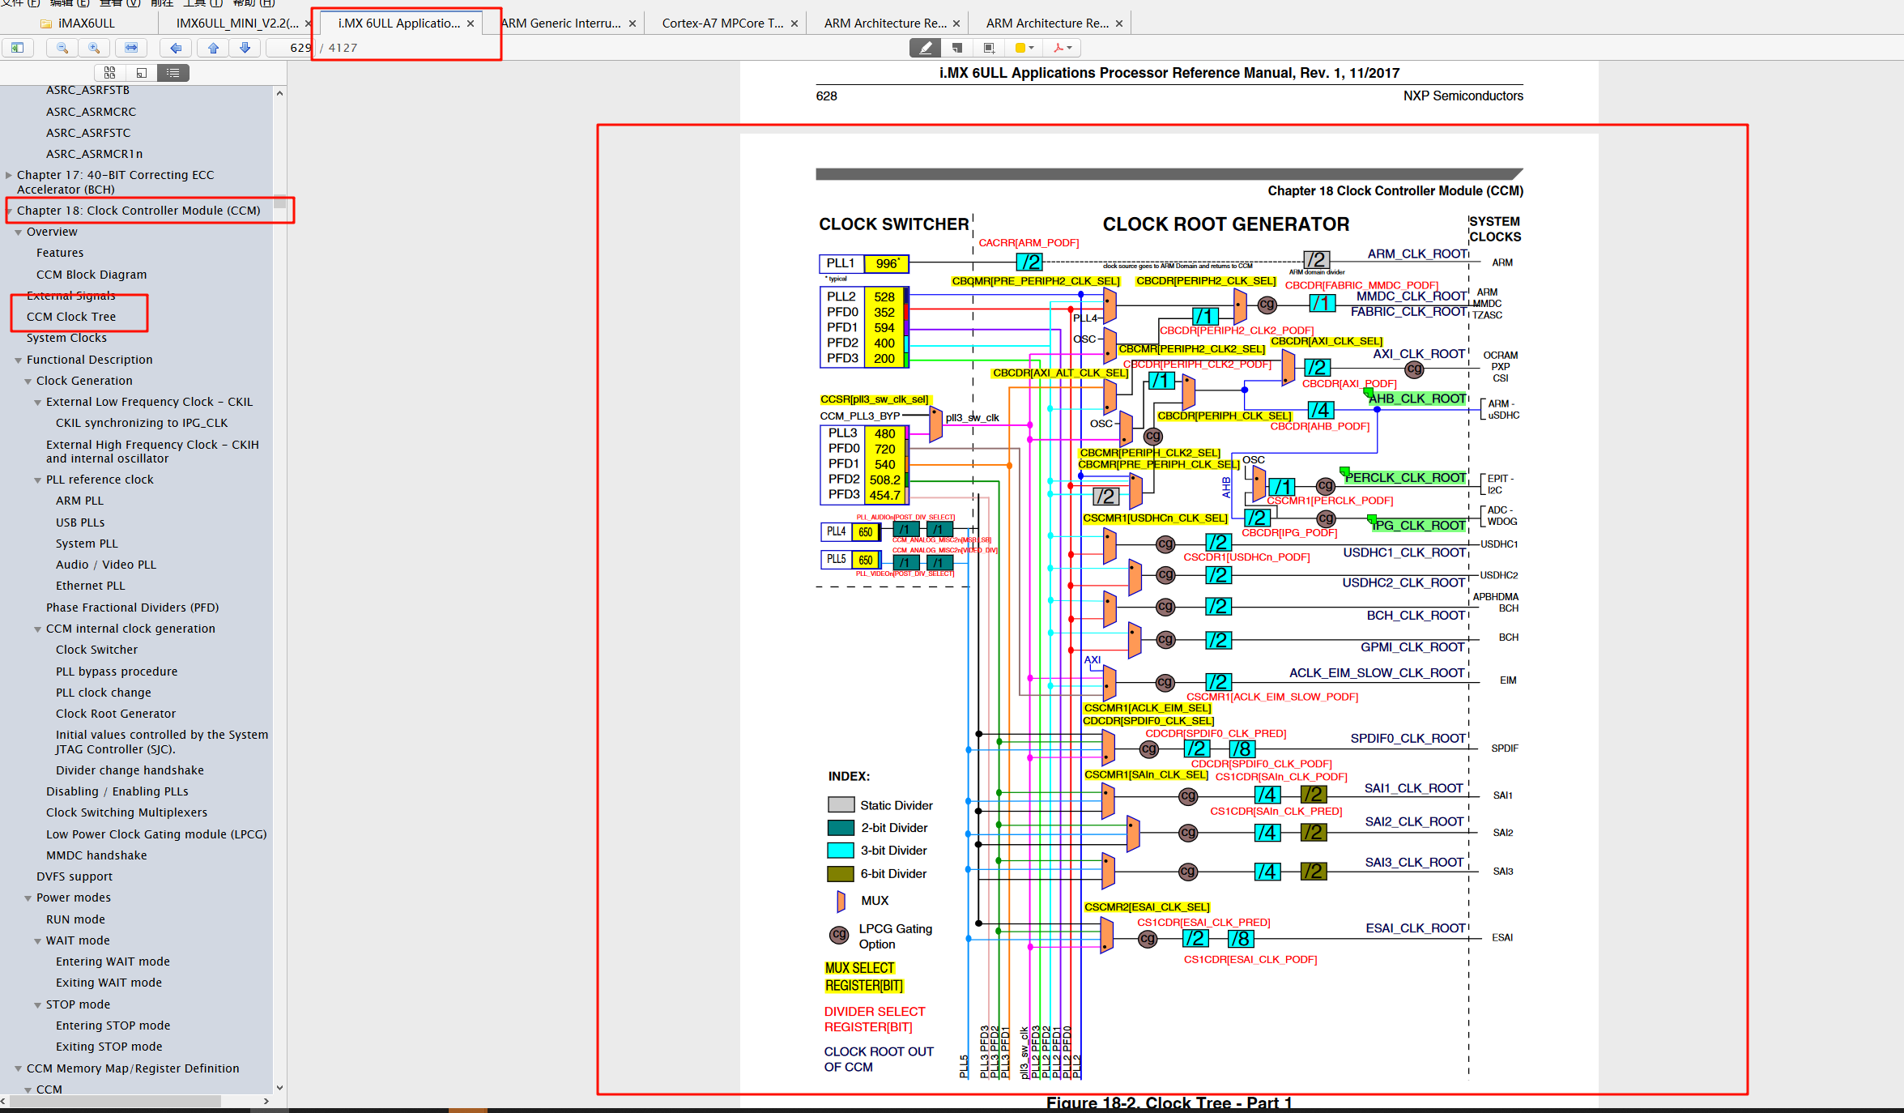
Task: Open the CCM Clock Tree bookmark
Action: (x=71, y=317)
